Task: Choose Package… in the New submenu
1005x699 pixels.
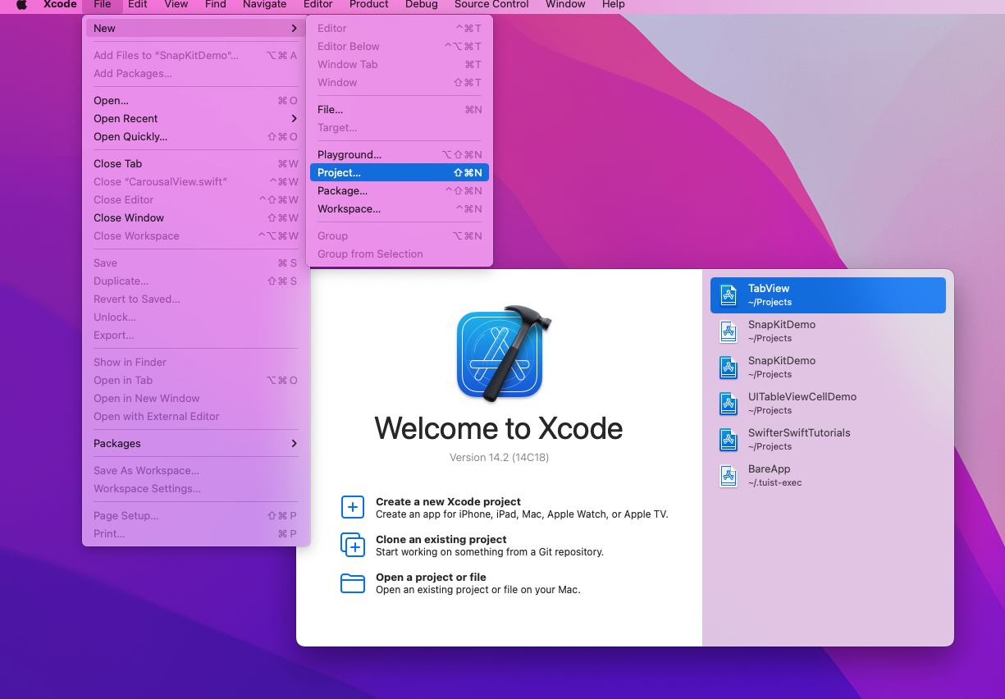Action: pos(400,190)
